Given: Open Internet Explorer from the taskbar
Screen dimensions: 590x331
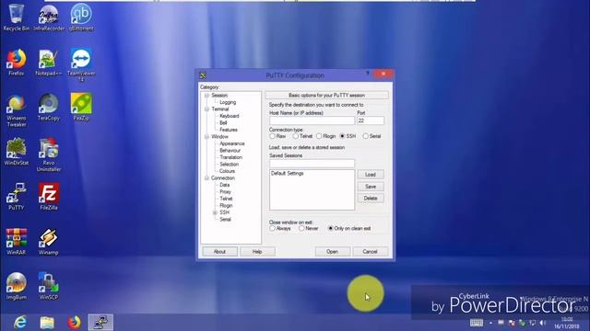Looking at the screenshot, I should tap(20, 323).
